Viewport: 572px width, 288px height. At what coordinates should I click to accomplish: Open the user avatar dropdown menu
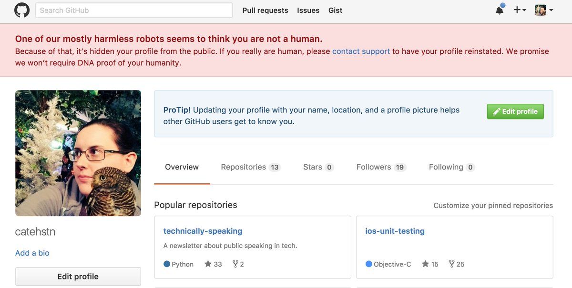(544, 10)
